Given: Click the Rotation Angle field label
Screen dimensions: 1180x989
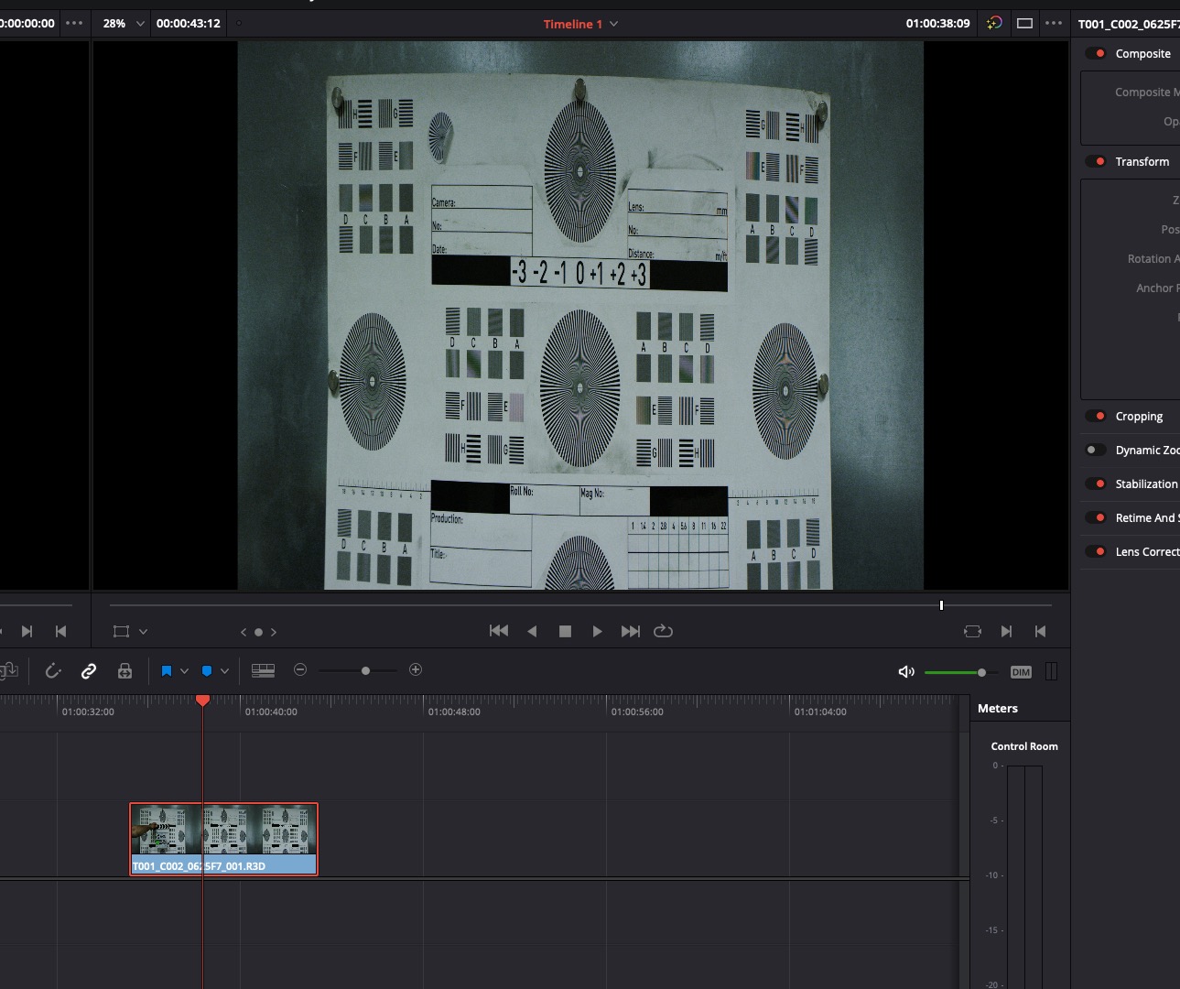Looking at the screenshot, I should [1153, 259].
